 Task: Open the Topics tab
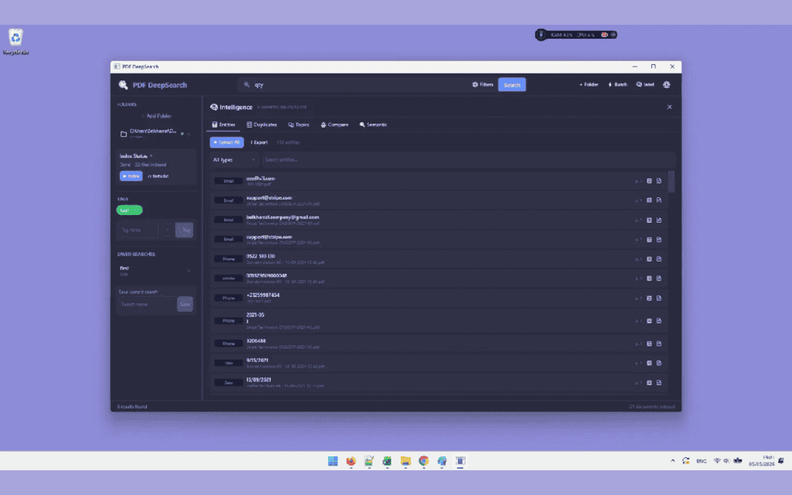pyautogui.click(x=299, y=125)
